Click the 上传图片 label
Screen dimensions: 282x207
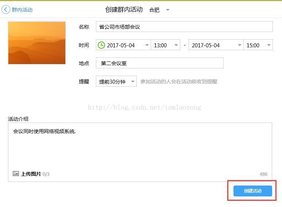tap(31, 174)
